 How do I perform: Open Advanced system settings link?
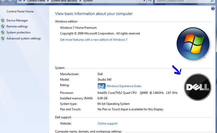[24, 38]
